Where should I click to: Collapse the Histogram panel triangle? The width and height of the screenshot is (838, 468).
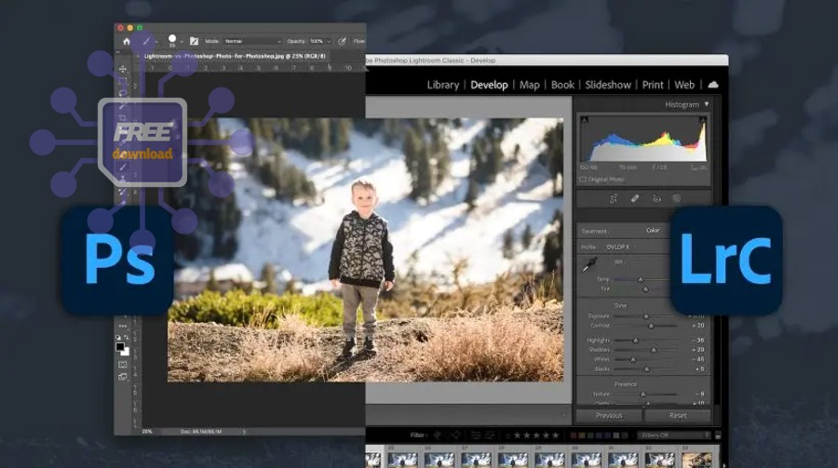707,104
